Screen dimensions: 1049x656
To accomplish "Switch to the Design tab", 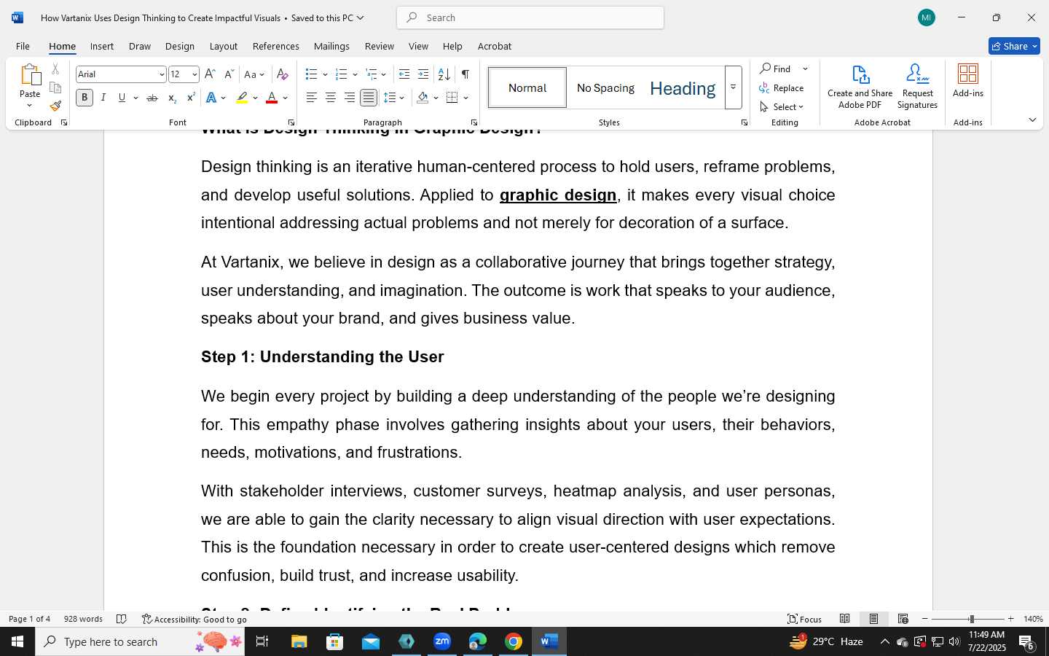I will click(x=179, y=46).
